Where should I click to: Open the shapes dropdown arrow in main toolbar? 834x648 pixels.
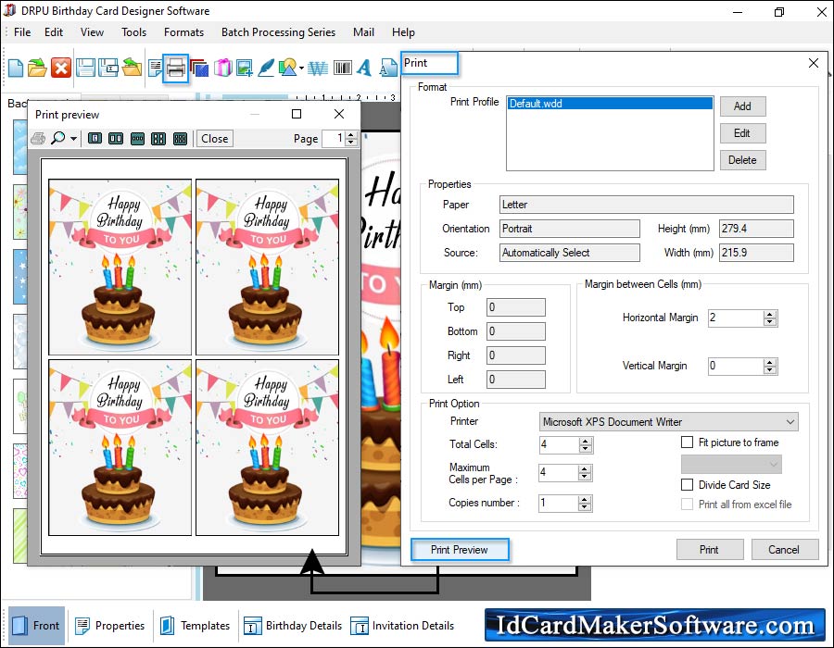click(x=301, y=68)
